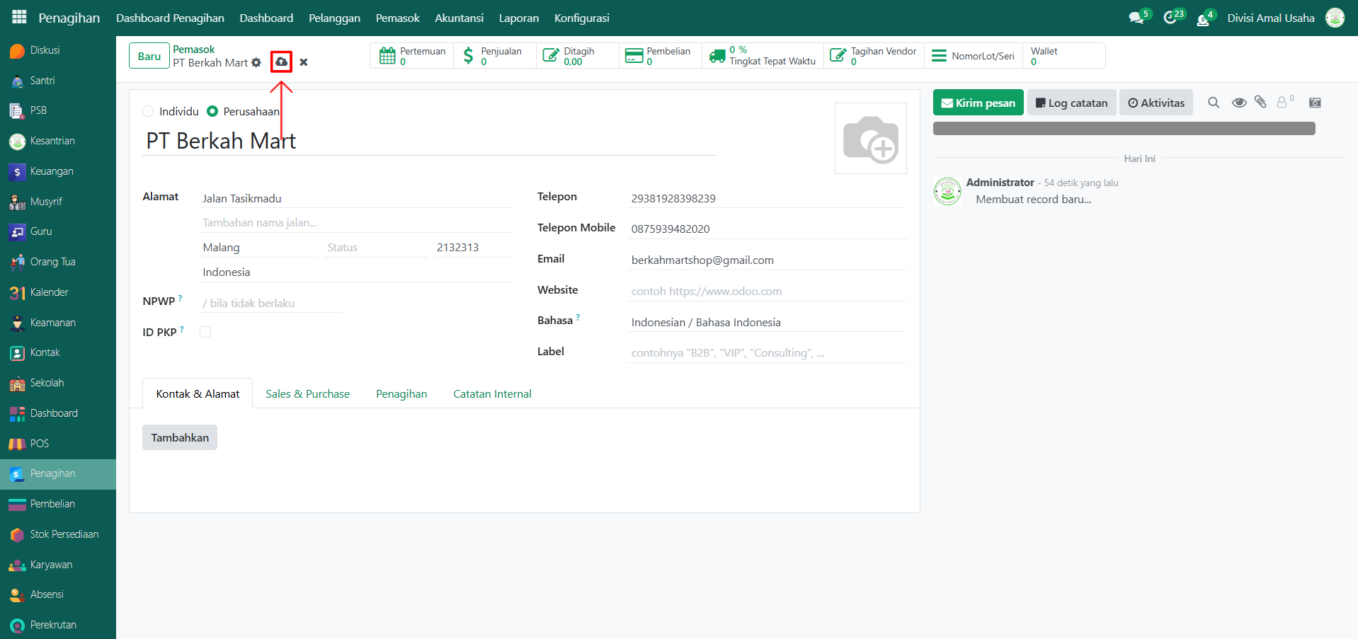Click the search messages magnifier icon
This screenshot has width=1358, height=639.
[1214, 103]
